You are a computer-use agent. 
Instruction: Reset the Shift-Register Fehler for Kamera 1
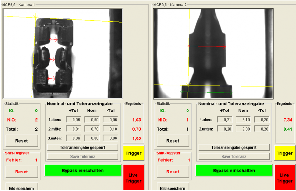pos(21,172)
